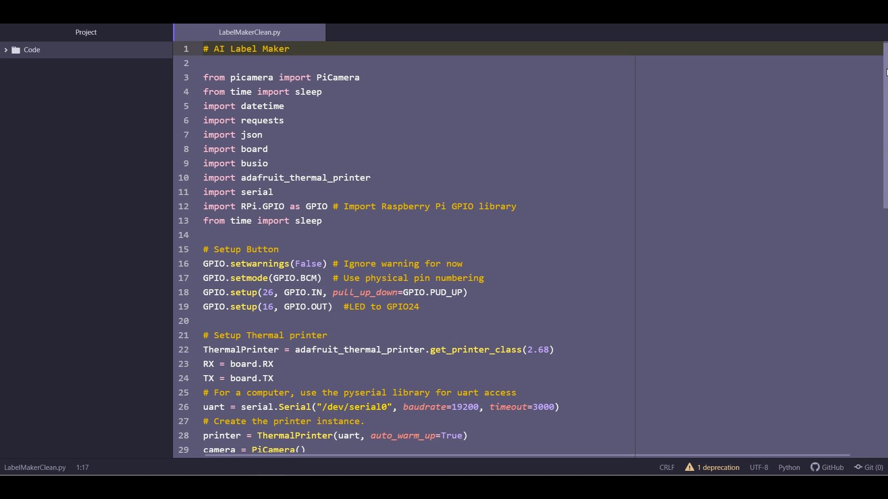Click line number 15 in gutter
888x499 pixels.
point(184,249)
